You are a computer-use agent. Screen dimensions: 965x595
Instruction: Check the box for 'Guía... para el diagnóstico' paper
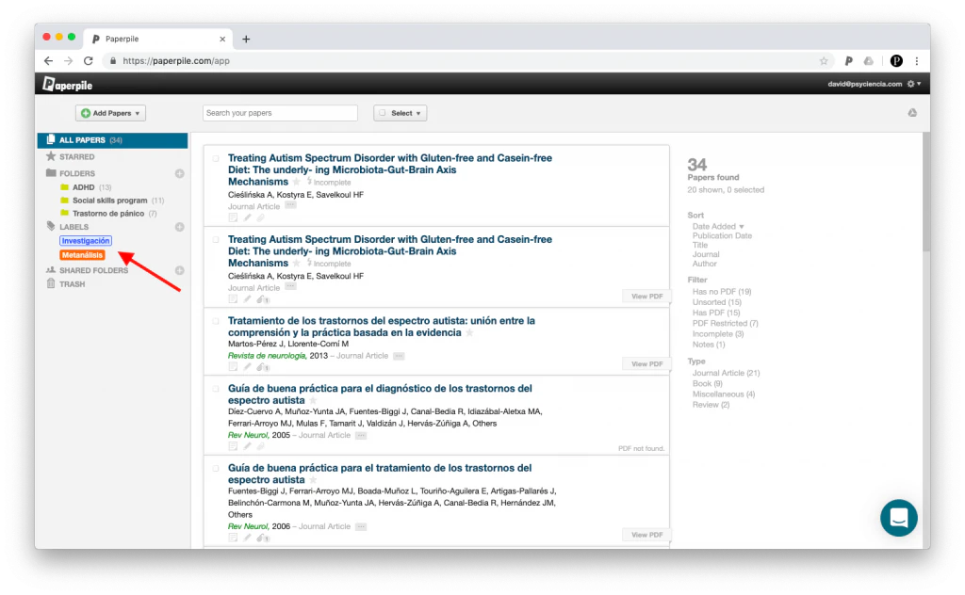pos(216,389)
